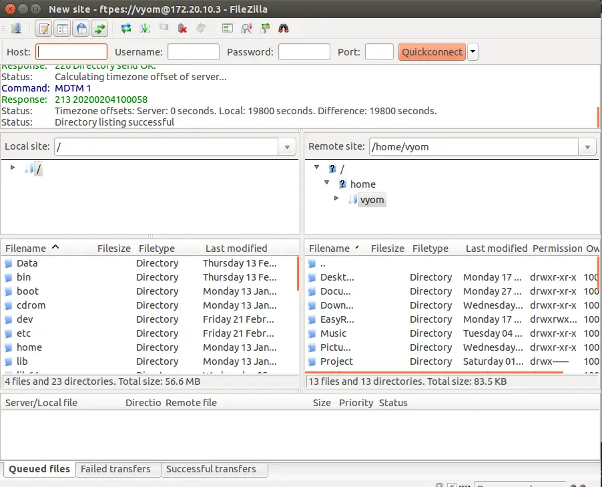Click the Local site path field
The height and width of the screenshot is (487, 602).
click(166, 147)
